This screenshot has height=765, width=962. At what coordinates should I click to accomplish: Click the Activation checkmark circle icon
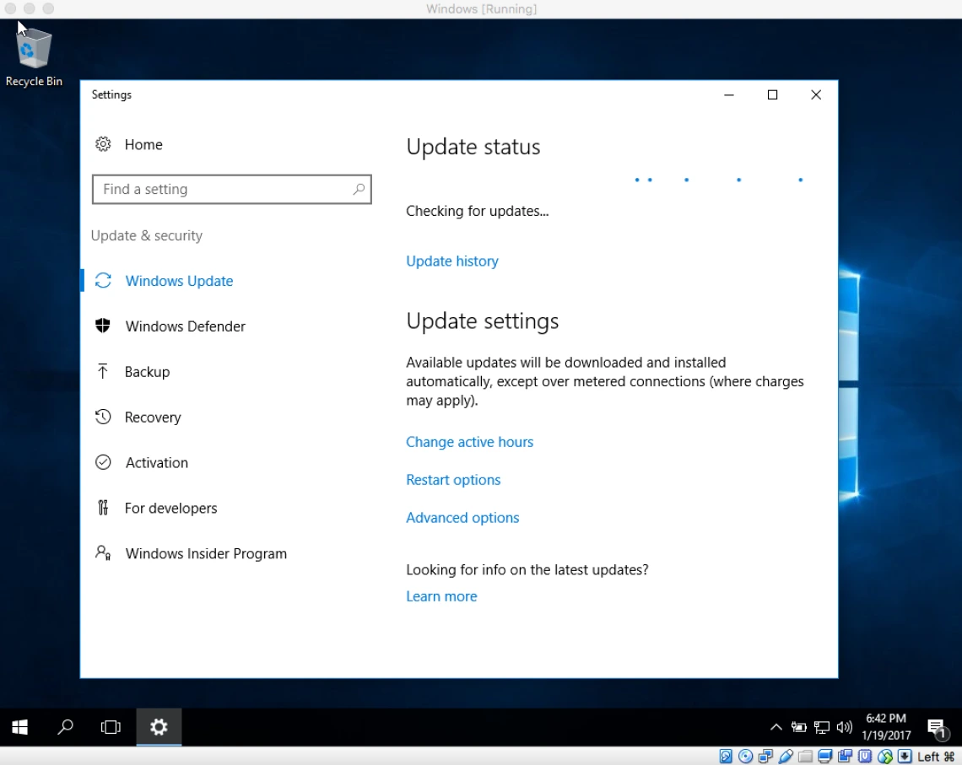[x=103, y=462]
